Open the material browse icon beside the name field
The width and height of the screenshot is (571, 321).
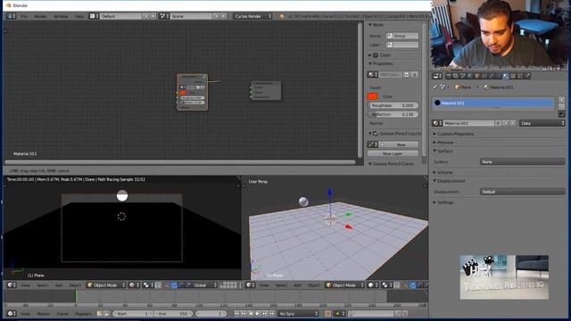[x=437, y=123]
